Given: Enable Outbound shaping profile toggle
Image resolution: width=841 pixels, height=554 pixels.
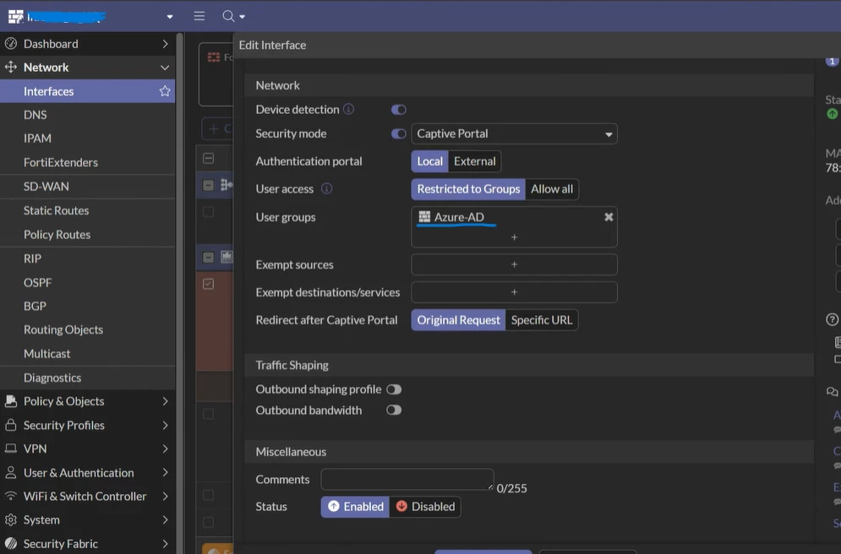Looking at the screenshot, I should click(x=394, y=389).
